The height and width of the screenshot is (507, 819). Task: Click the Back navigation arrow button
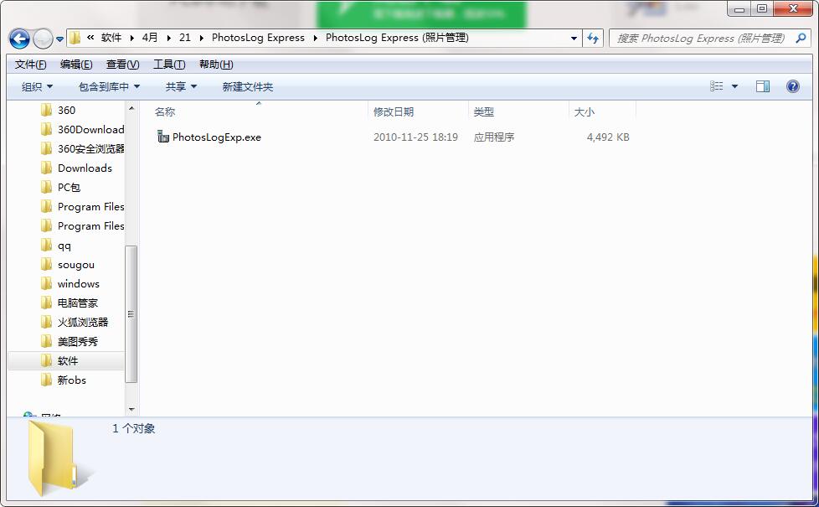pos(19,39)
